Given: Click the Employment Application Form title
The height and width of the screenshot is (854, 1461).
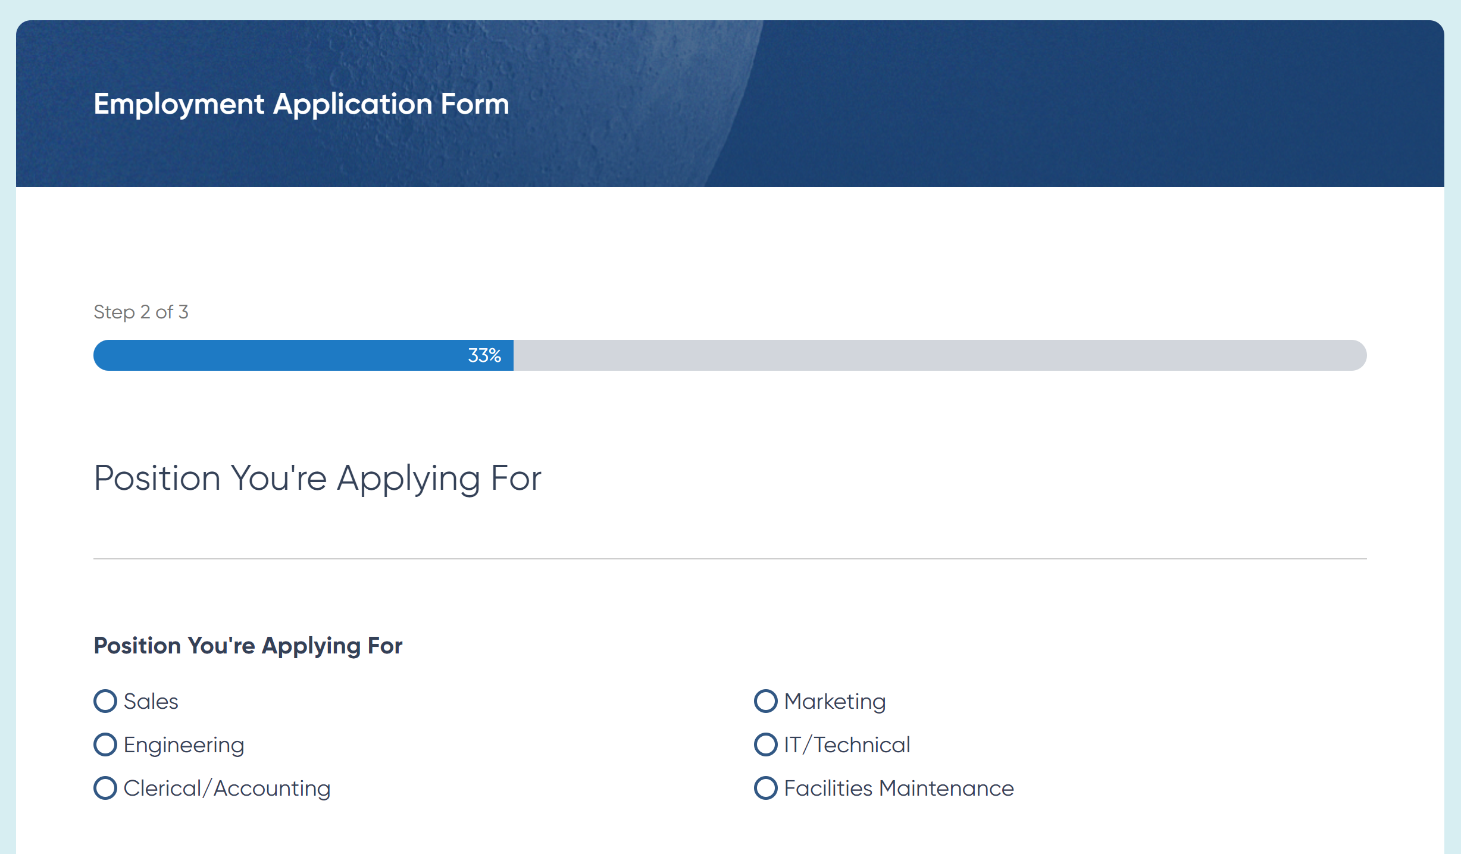Looking at the screenshot, I should (x=302, y=104).
